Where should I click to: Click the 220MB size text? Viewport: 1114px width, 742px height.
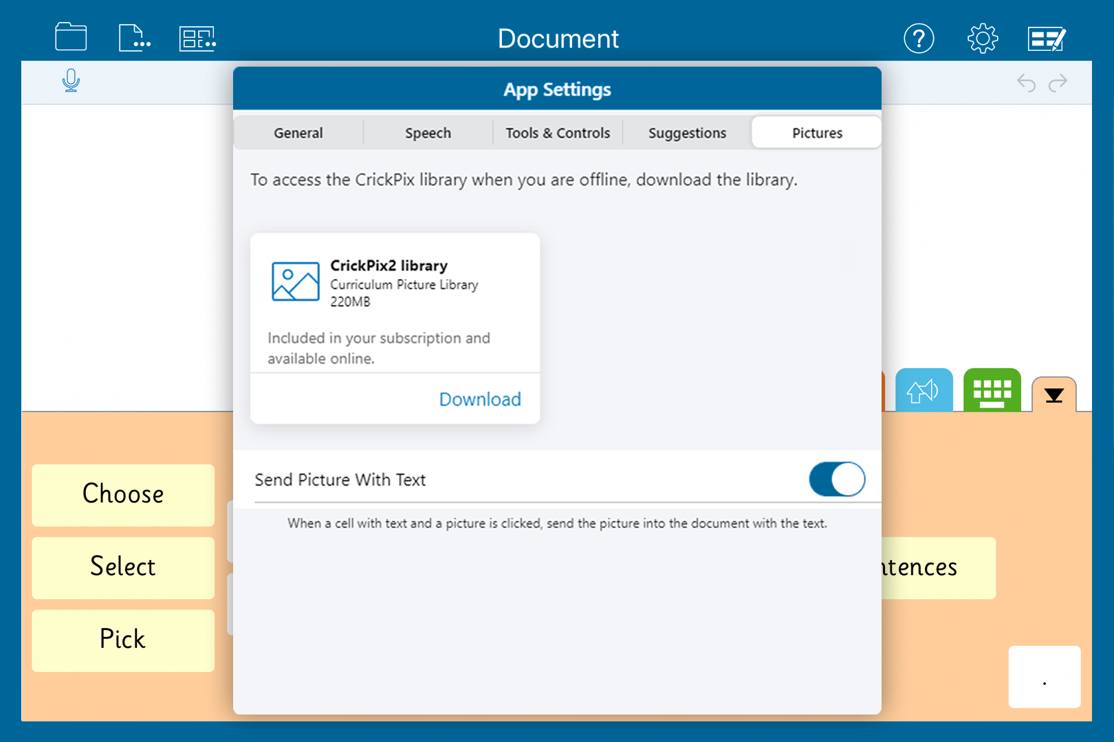coord(350,302)
